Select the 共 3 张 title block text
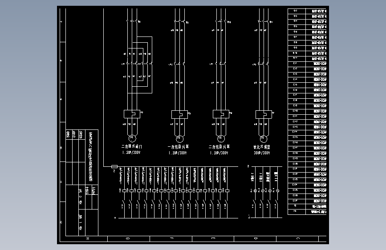386x250 pixels. pos(80,197)
